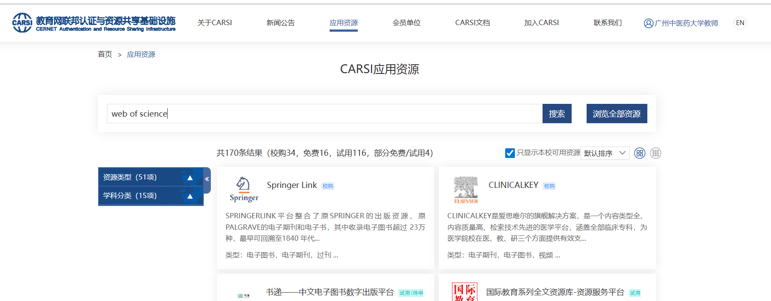Viewport: 771px width, 301px height.
Task: Open 新闻公告 menu
Action: pos(280,22)
